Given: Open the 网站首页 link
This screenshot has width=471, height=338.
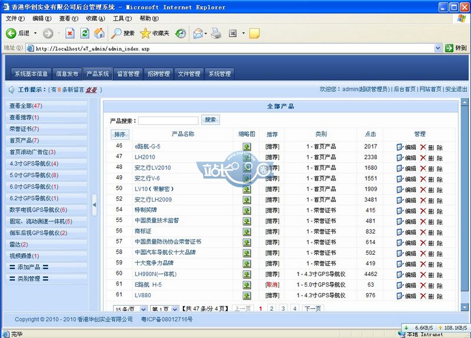Looking at the screenshot, I should (x=430, y=89).
